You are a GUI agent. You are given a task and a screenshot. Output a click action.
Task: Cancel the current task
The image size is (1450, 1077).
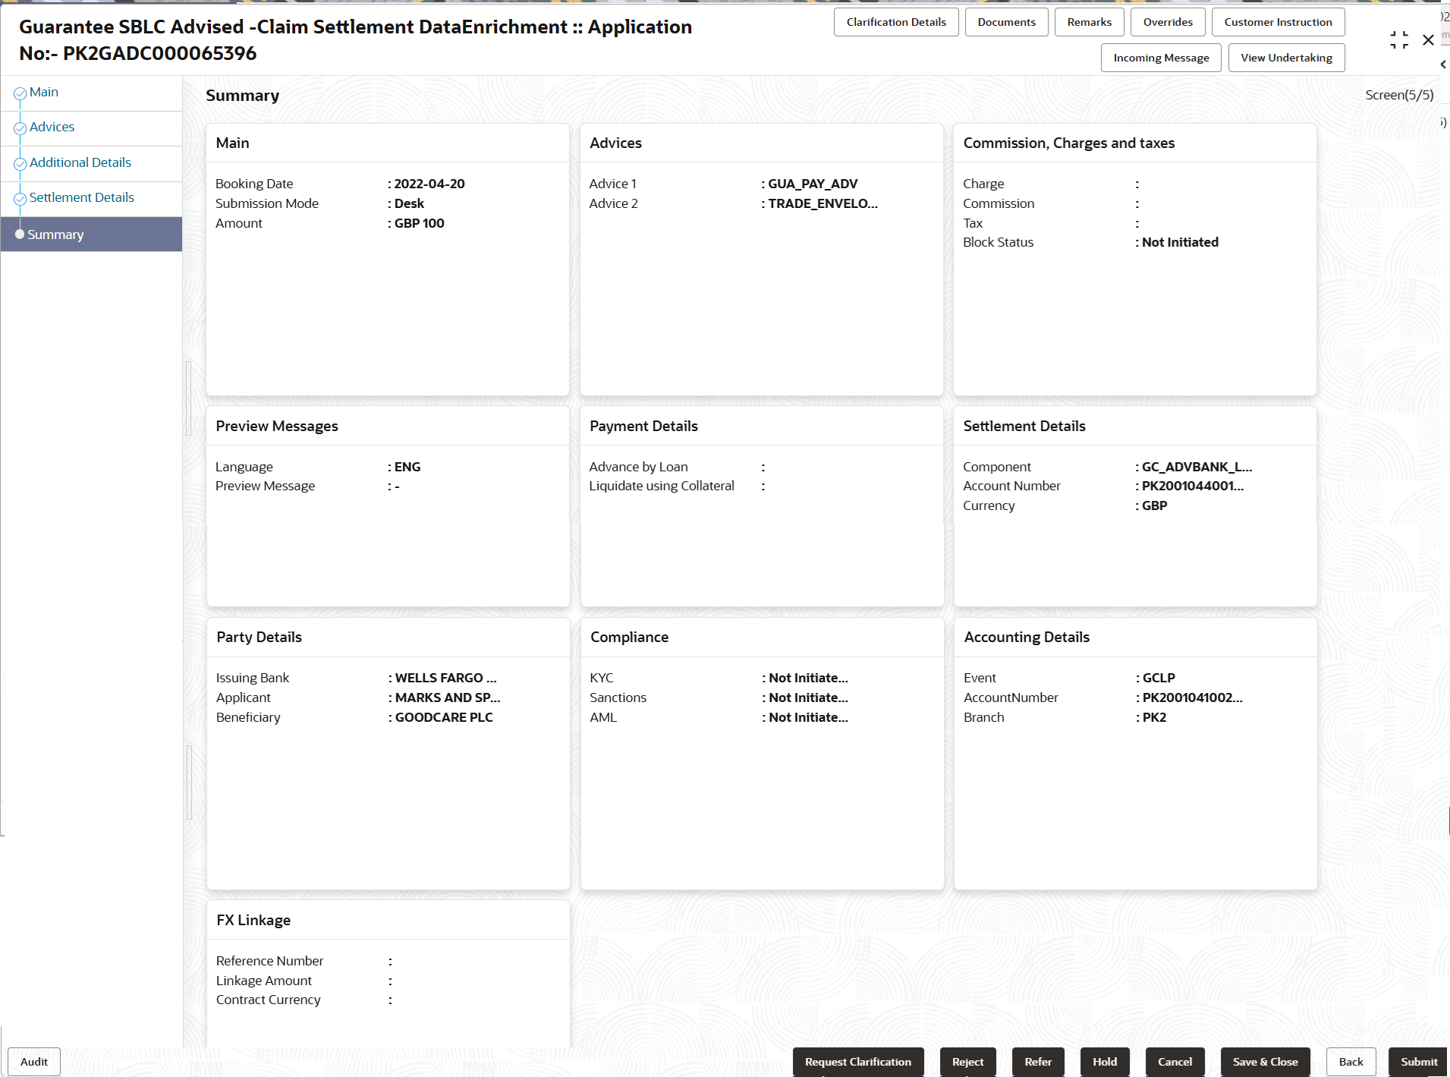click(x=1175, y=1062)
